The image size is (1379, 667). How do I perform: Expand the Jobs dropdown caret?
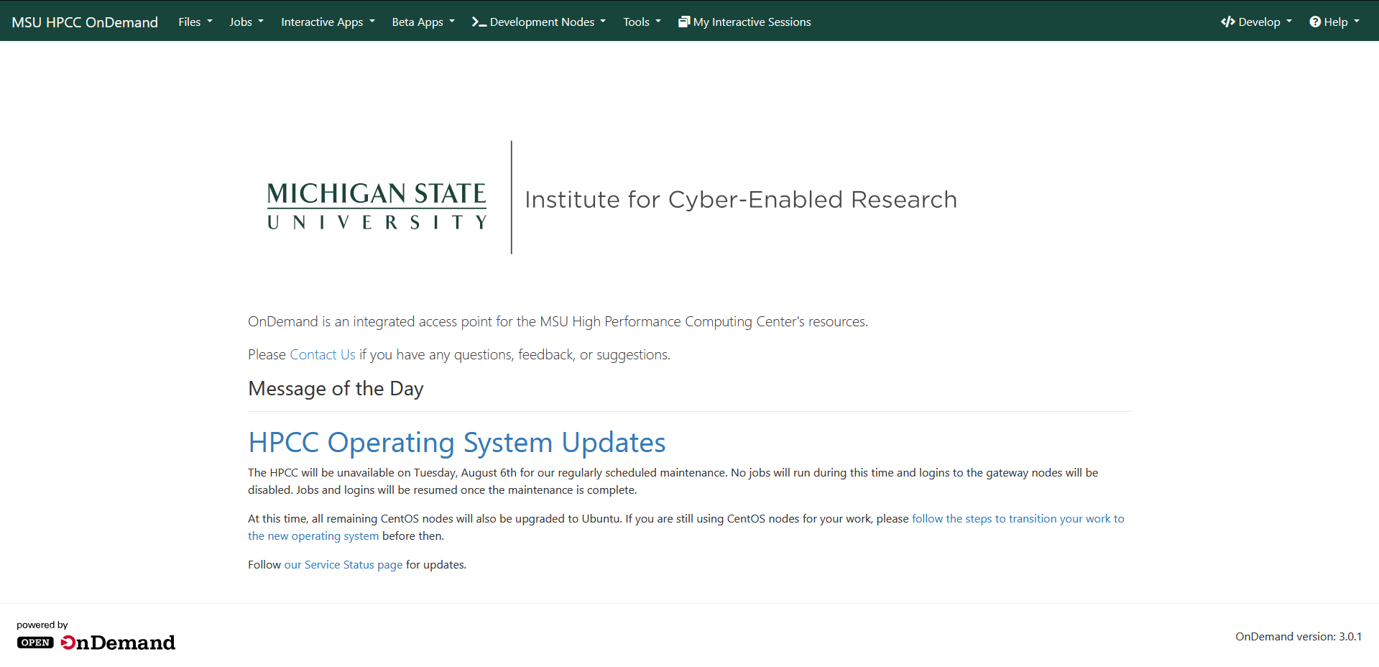(x=261, y=22)
